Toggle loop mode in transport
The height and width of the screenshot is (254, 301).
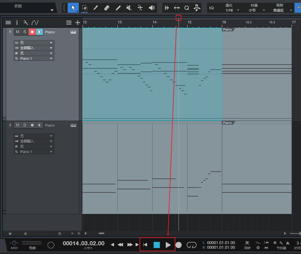point(192,245)
